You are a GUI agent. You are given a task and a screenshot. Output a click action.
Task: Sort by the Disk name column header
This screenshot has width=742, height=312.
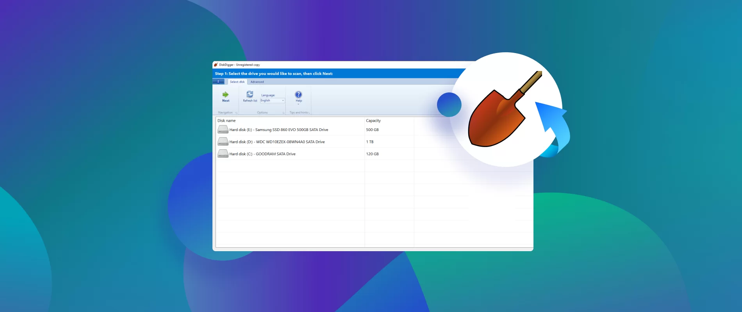pos(227,121)
